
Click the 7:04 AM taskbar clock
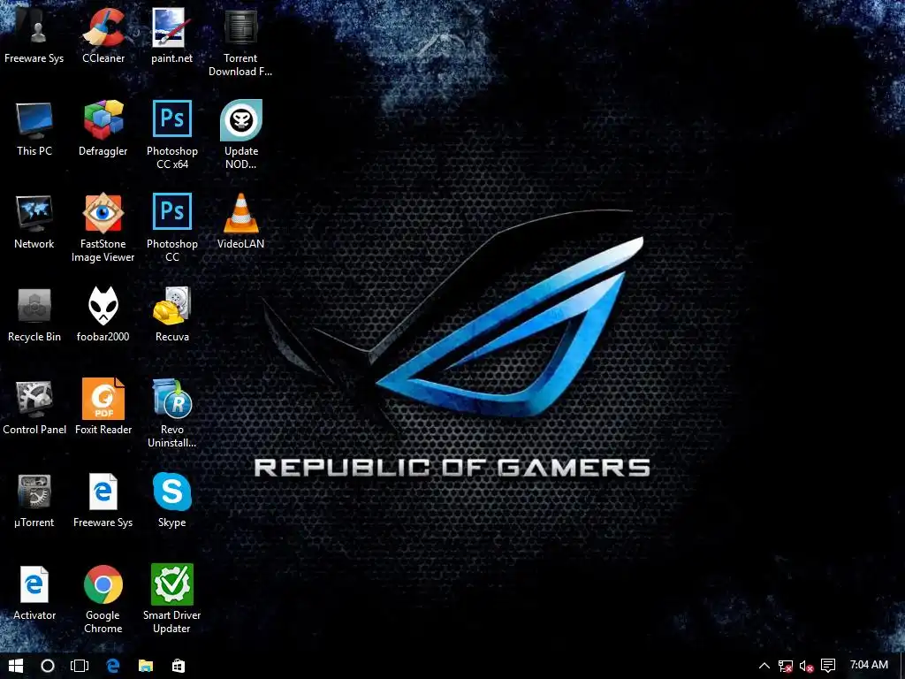[x=870, y=665]
